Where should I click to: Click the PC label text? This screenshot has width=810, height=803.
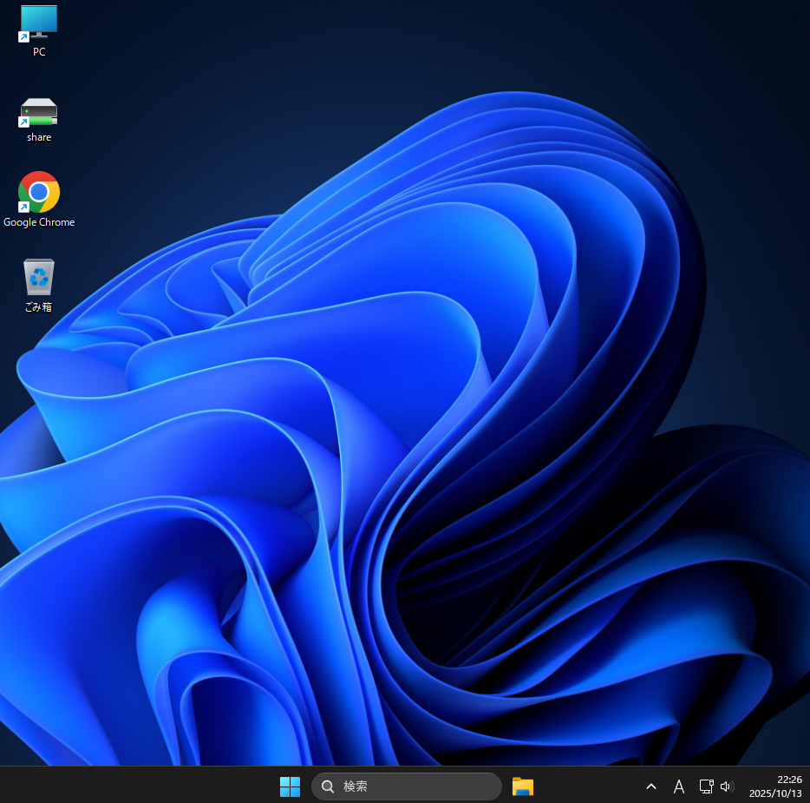[x=39, y=52]
